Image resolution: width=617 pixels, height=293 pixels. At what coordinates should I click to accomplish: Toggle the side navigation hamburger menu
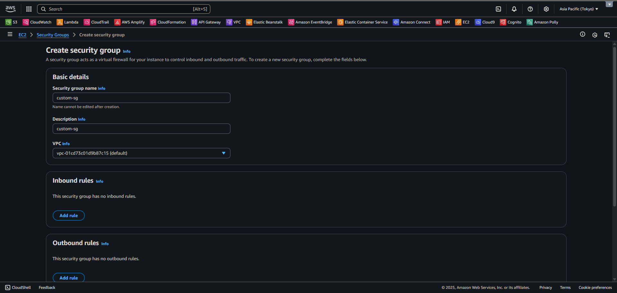[10, 34]
